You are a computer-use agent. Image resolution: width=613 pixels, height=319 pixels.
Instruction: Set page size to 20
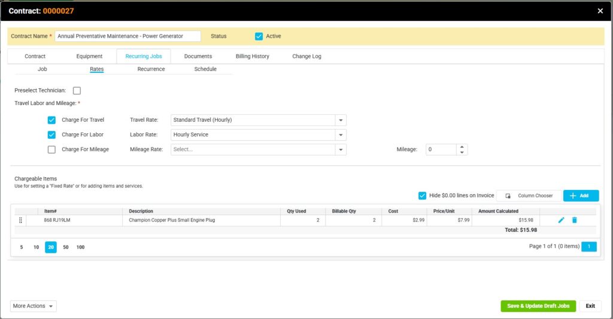51,247
